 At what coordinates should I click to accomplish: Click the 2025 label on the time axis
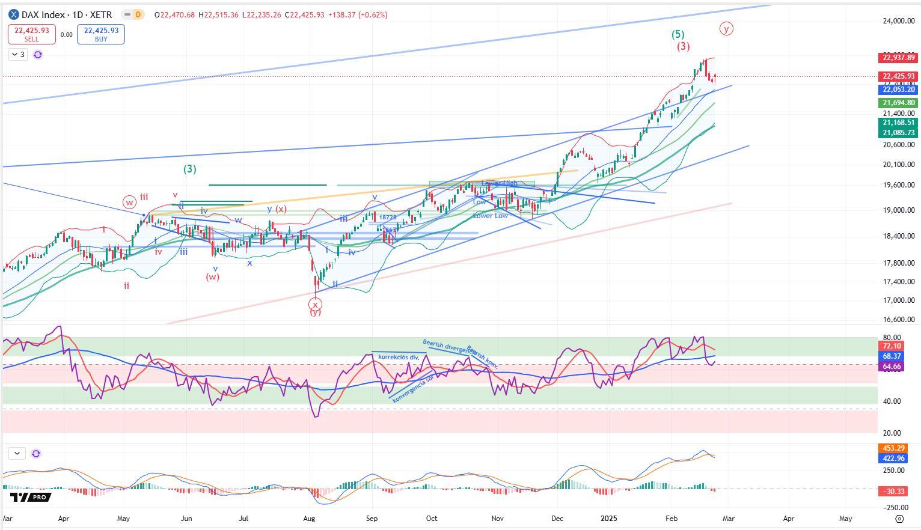coord(609,518)
